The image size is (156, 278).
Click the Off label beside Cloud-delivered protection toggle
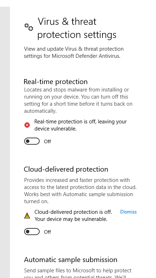pos(48,232)
